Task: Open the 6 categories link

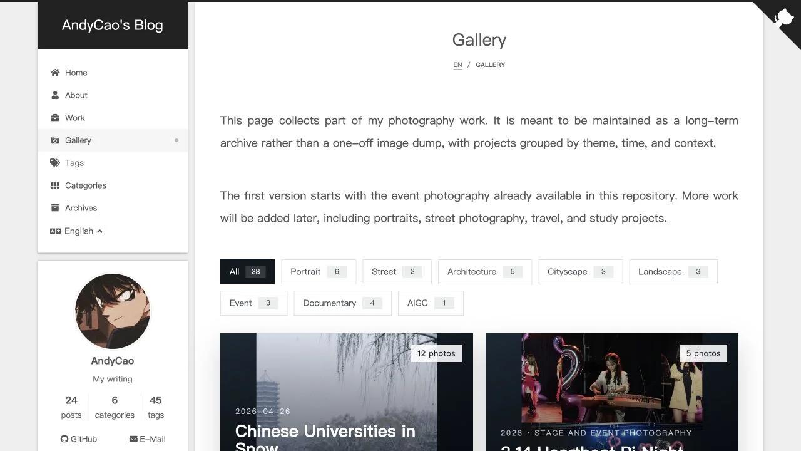Action: (x=115, y=407)
